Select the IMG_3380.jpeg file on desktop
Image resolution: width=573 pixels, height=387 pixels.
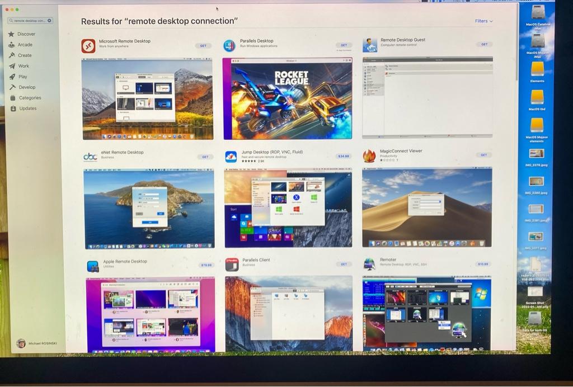pyautogui.click(x=536, y=185)
